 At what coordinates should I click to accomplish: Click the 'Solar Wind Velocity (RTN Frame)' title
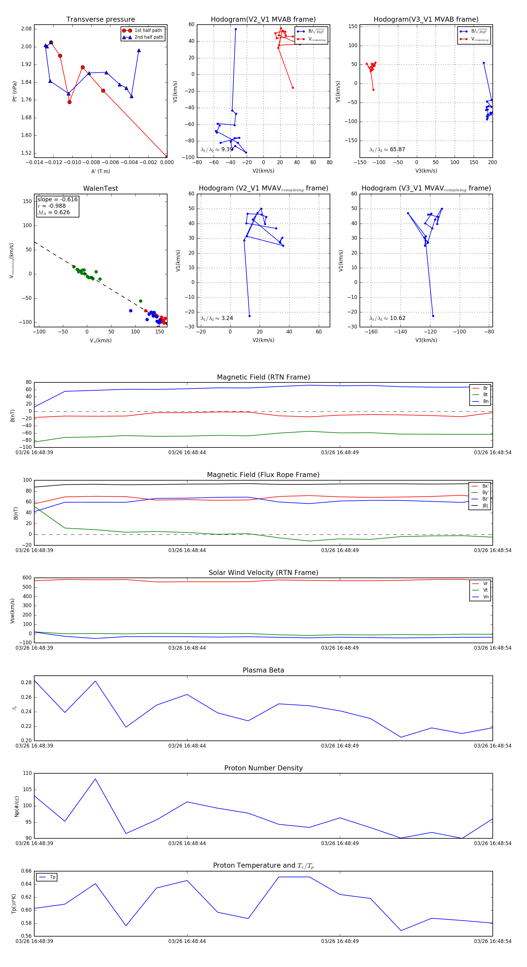pyautogui.click(x=263, y=573)
